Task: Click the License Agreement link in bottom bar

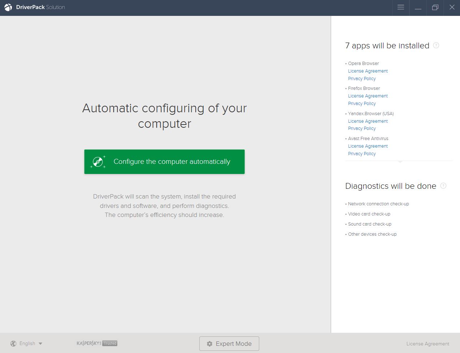Action: [428, 344]
